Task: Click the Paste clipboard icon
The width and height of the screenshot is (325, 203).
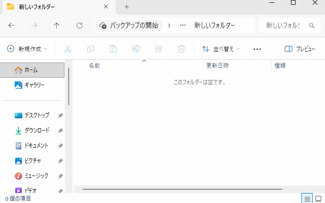Action: (x=113, y=49)
